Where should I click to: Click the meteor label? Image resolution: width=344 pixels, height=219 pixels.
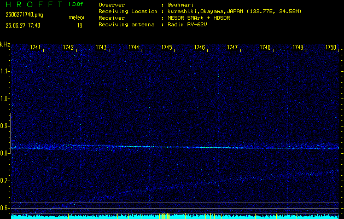(x=77, y=18)
